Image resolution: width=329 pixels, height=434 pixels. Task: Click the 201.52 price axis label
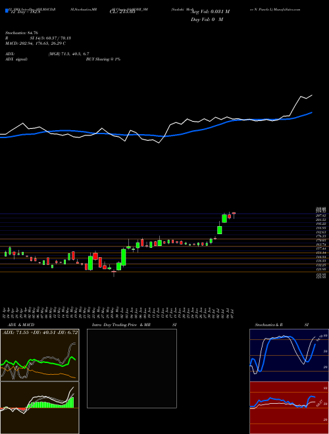(322, 220)
